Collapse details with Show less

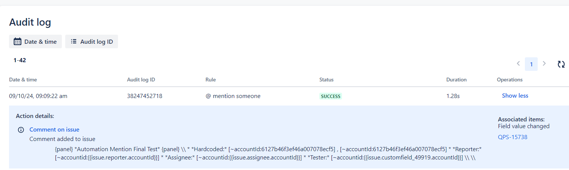515,96
